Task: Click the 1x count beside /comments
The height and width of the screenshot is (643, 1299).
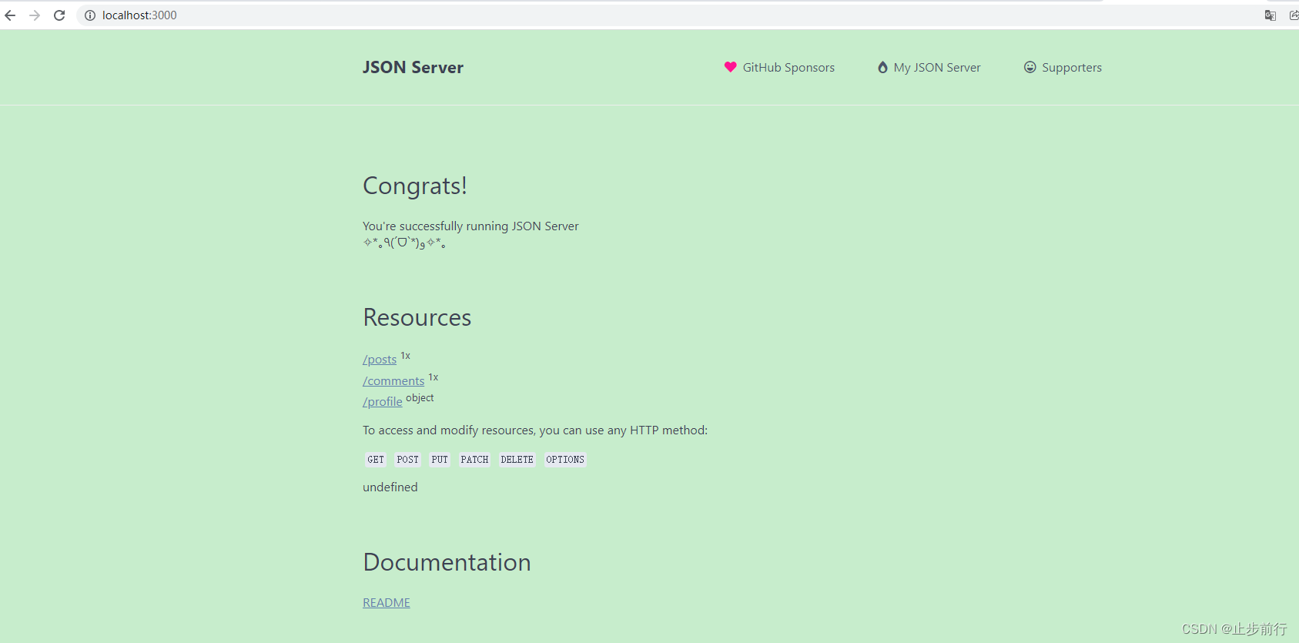Action: (x=434, y=377)
